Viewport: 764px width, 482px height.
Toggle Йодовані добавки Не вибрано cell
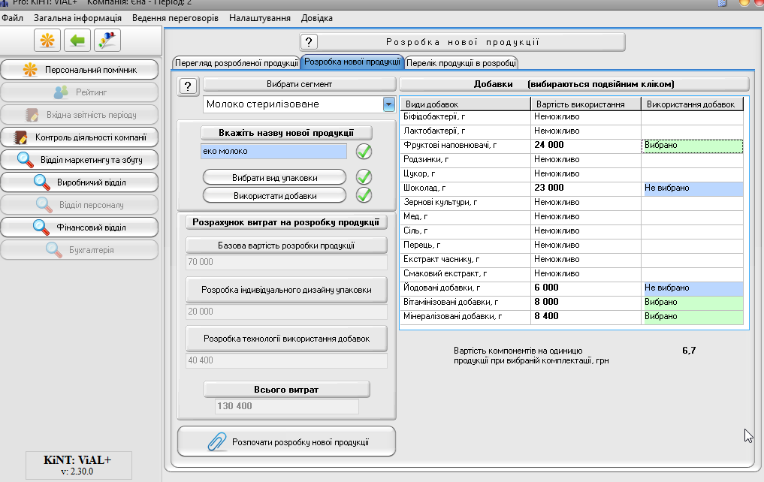pos(693,288)
